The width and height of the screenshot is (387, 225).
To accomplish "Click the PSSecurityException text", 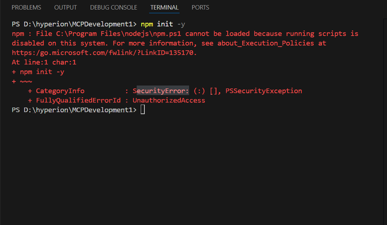I will (263, 91).
